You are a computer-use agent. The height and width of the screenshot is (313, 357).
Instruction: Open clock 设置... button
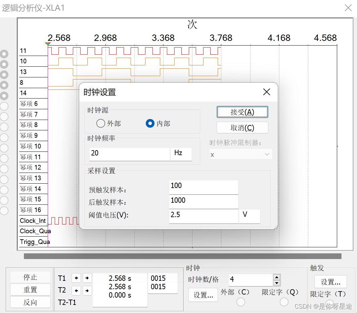(x=203, y=295)
